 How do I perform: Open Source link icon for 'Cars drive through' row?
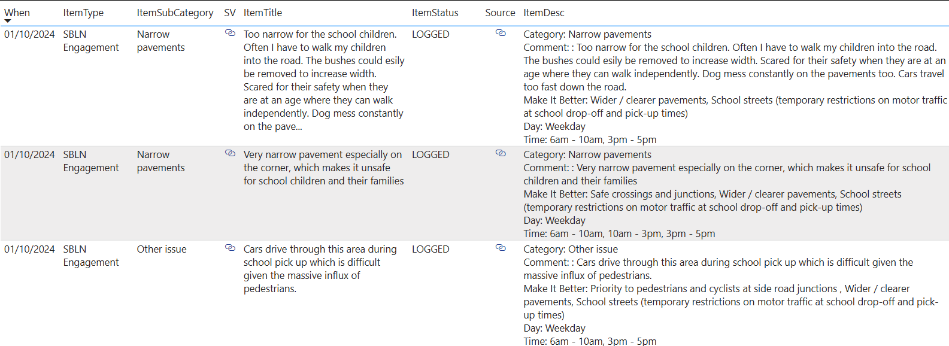(501, 248)
